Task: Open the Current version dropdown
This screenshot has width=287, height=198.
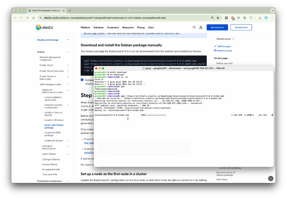Action: point(225,39)
